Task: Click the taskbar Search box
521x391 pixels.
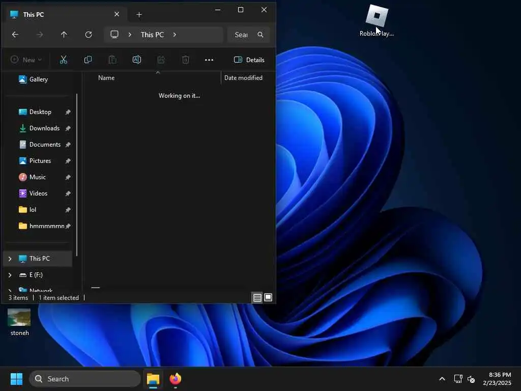Action: pos(85,379)
